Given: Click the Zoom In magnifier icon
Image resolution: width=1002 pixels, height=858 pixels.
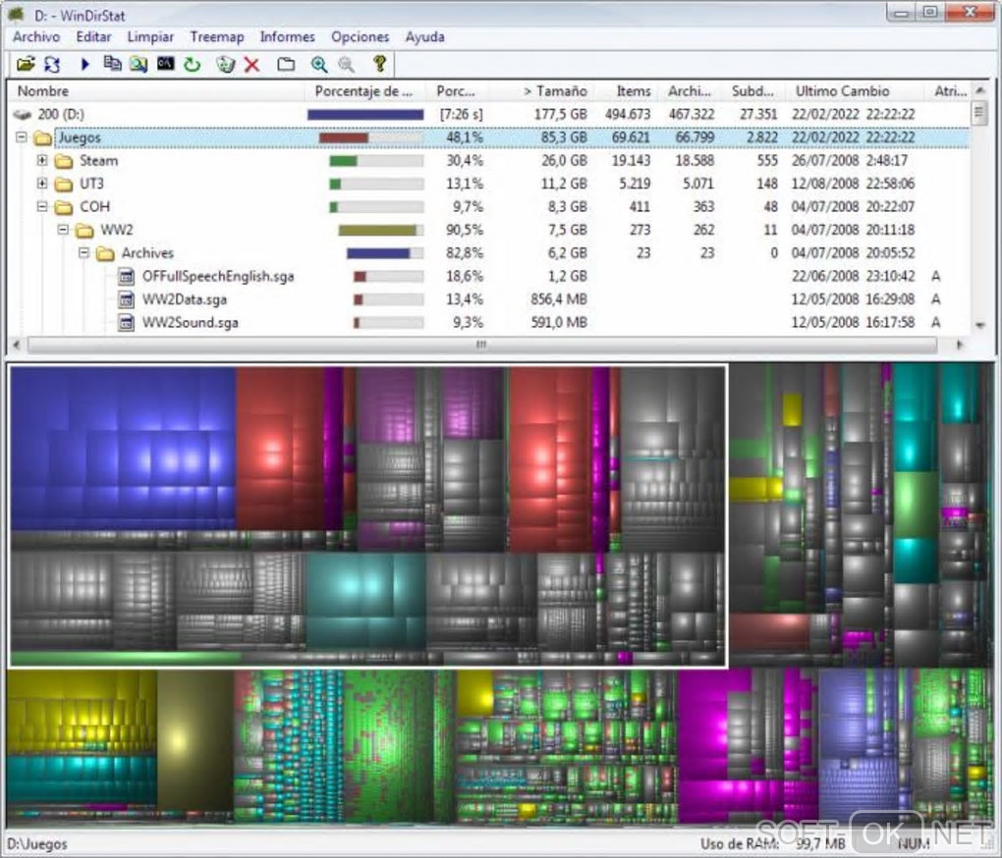Looking at the screenshot, I should coord(318,65).
